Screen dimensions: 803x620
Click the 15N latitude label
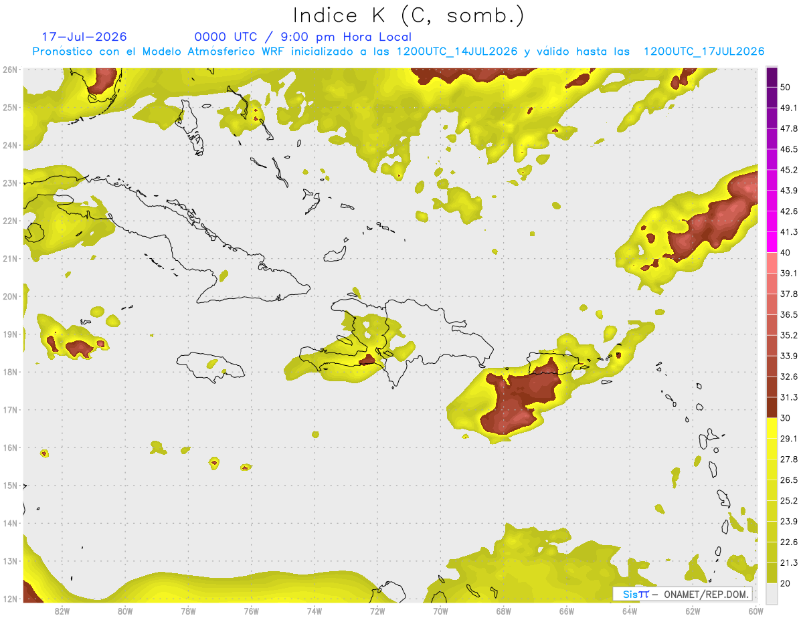point(10,486)
